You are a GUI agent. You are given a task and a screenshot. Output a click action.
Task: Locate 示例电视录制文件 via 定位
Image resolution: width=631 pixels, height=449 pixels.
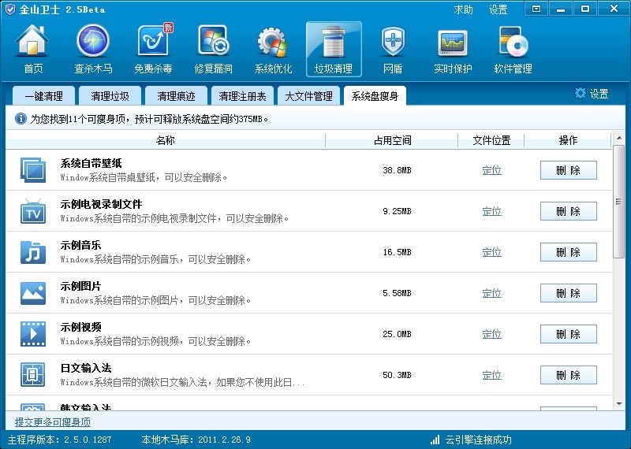491,211
